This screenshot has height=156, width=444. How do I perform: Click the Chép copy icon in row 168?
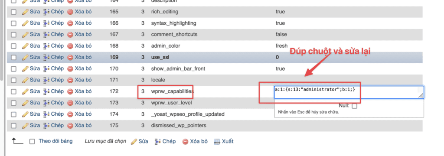[46, 46]
